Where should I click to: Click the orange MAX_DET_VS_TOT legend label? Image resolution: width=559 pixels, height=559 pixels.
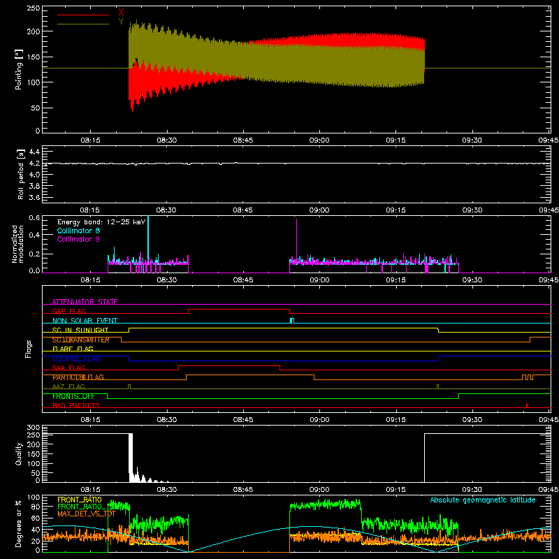tap(87, 514)
